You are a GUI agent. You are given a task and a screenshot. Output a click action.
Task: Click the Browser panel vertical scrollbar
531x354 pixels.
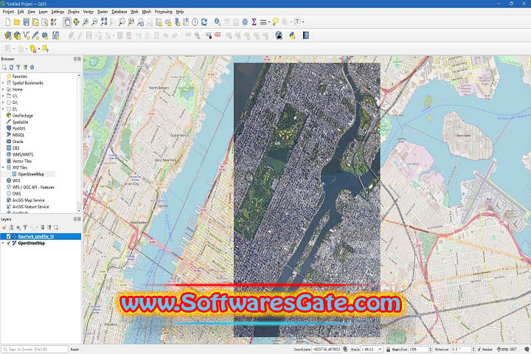(x=79, y=142)
